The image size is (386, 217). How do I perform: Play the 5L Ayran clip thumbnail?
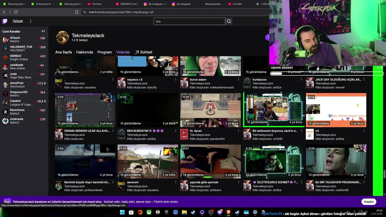210,110
